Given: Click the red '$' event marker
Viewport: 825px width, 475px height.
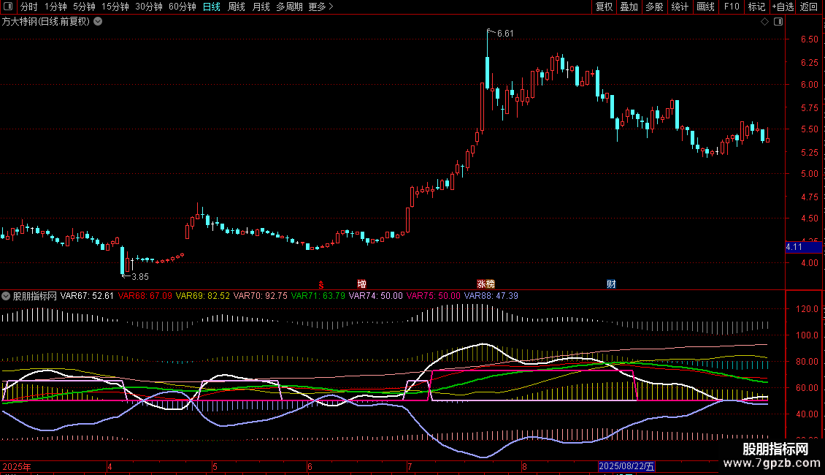Looking at the screenshot, I should [x=321, y=284].
